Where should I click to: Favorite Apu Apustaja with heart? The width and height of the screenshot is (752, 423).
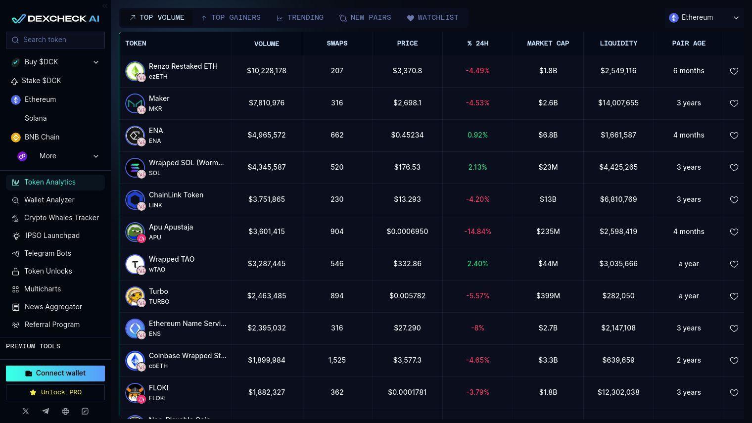point(734,232)
